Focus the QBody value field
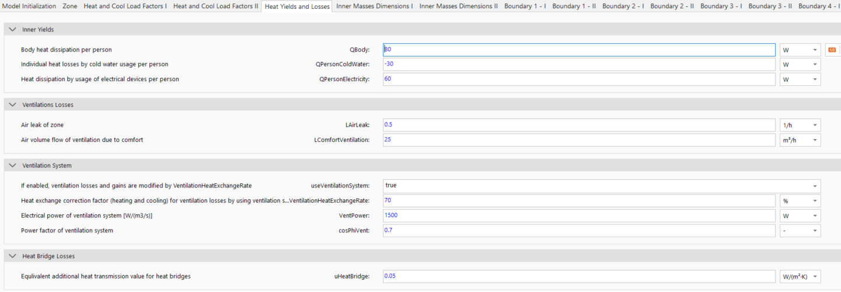Viewport: 841px width, 292px height. pyautogui.click(x=579, y=50)
